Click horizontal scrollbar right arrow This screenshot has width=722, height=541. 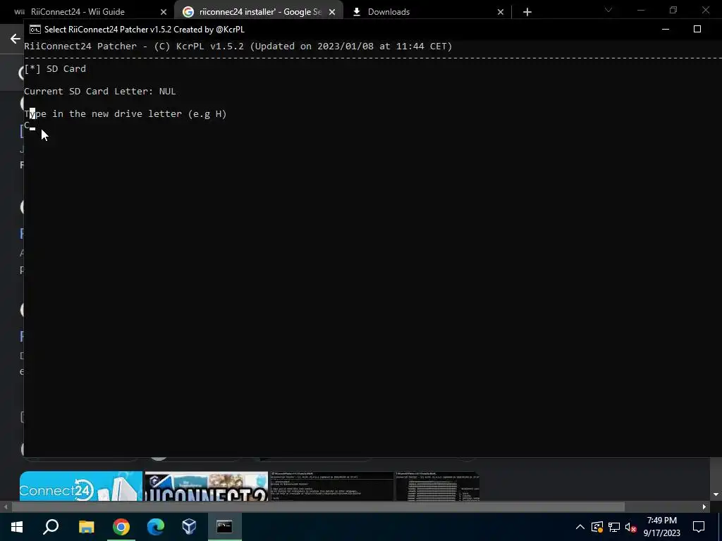[x=704, y=506]
